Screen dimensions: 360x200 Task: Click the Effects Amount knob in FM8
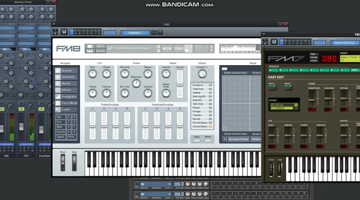(x=202, y=74)
